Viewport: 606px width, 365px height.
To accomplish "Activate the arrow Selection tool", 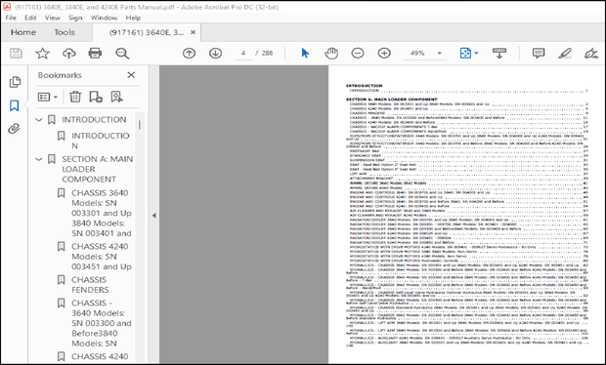I will pos(305,53).
